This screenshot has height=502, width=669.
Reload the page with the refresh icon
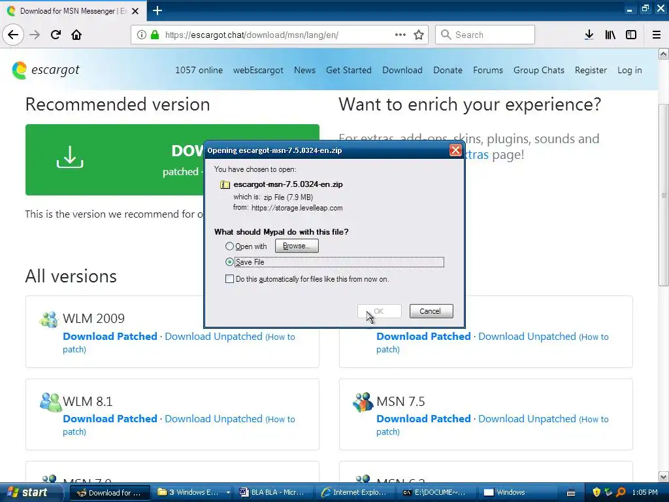pos(56,35)
